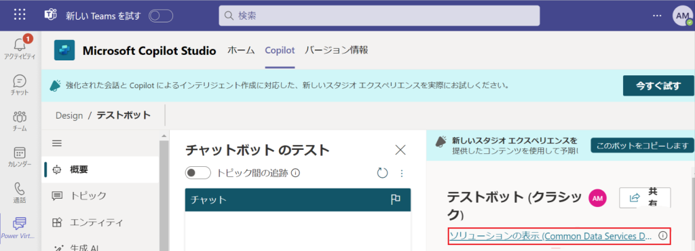This screenshot has height=251, width=695.
Task: Enable tracking between topics toggle
Action: pyautogui.click(x=198, y=173)
